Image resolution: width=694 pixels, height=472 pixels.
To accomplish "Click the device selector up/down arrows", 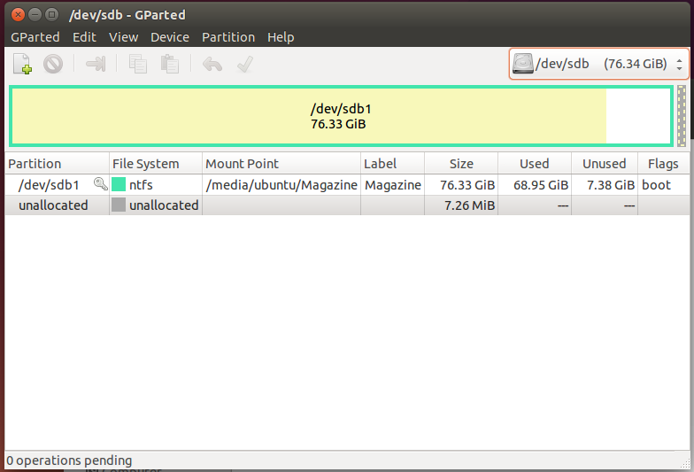I will [680, 64].
